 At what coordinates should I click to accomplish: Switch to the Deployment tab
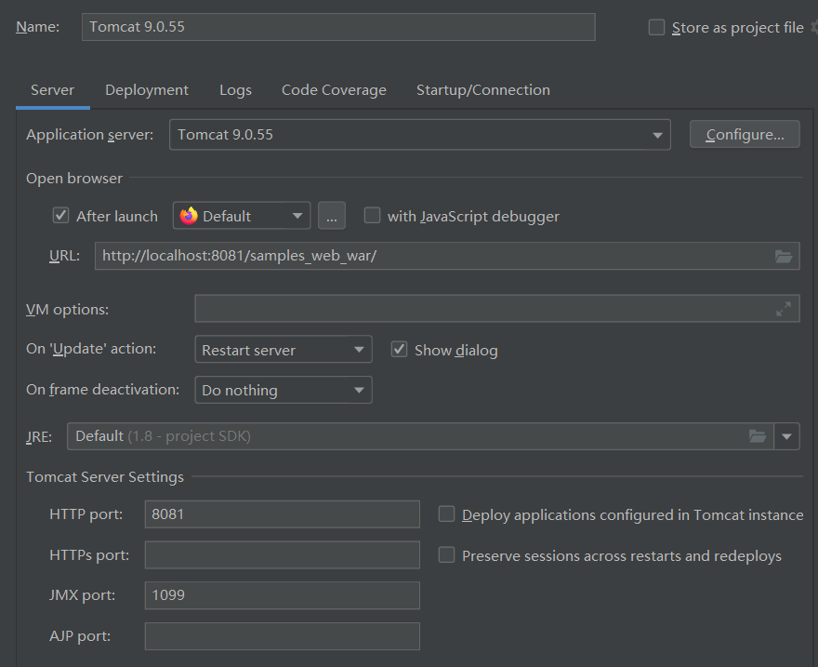click(x=147, y=89)
